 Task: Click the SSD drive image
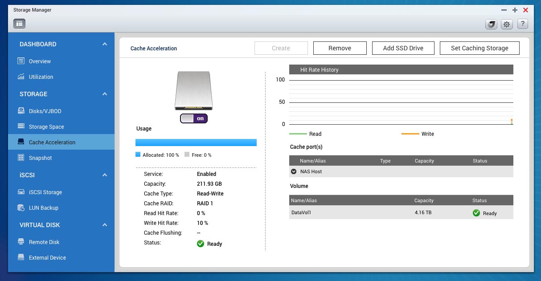(x=193, y=91)
